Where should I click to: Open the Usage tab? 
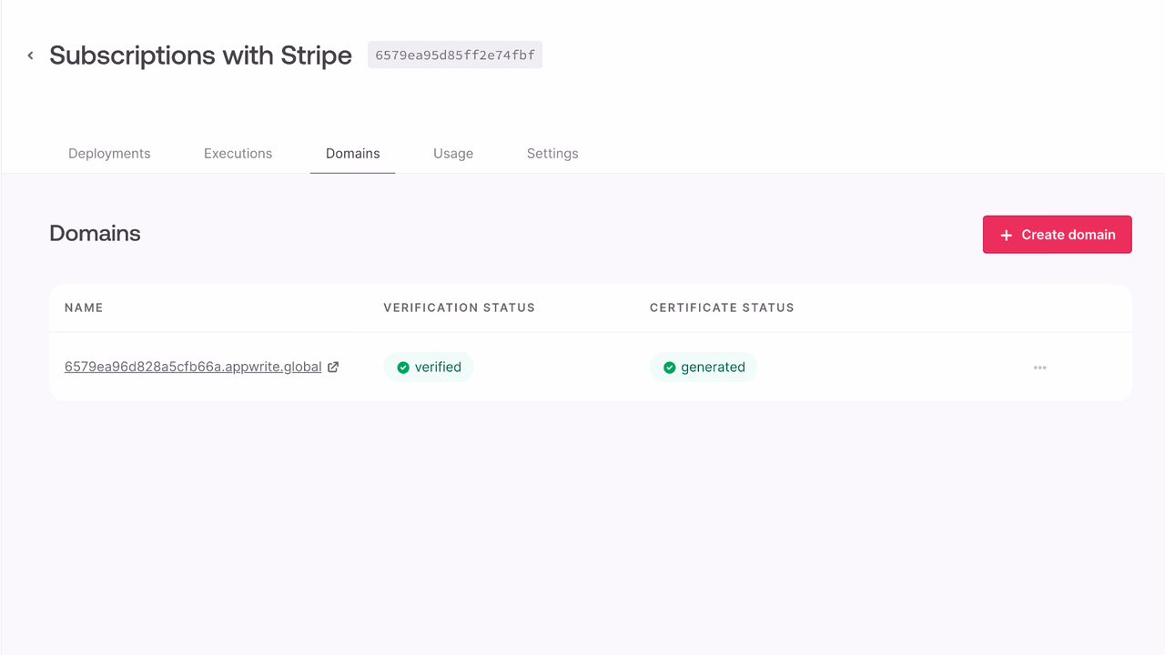click(x=453, y=154)
